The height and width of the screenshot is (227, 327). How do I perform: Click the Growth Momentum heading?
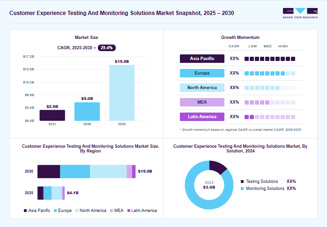[240, 38]
